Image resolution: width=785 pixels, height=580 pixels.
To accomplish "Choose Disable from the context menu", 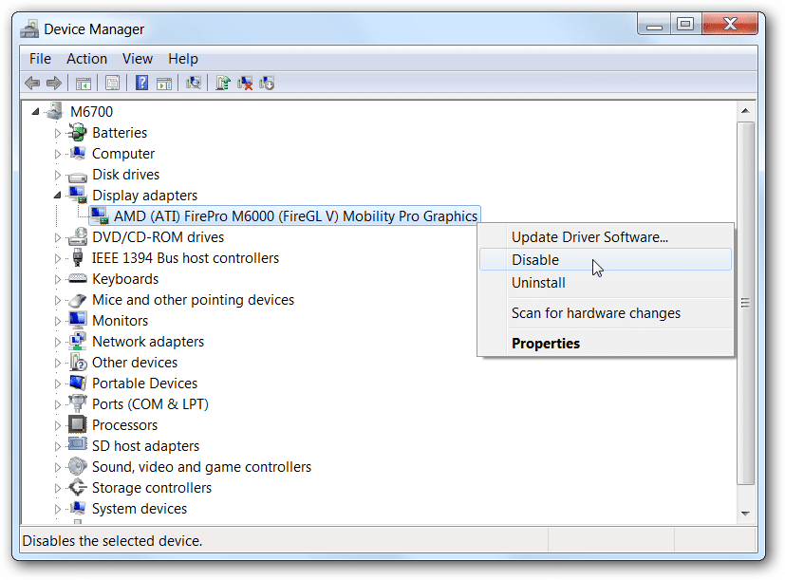I will [x=535, y=260].
